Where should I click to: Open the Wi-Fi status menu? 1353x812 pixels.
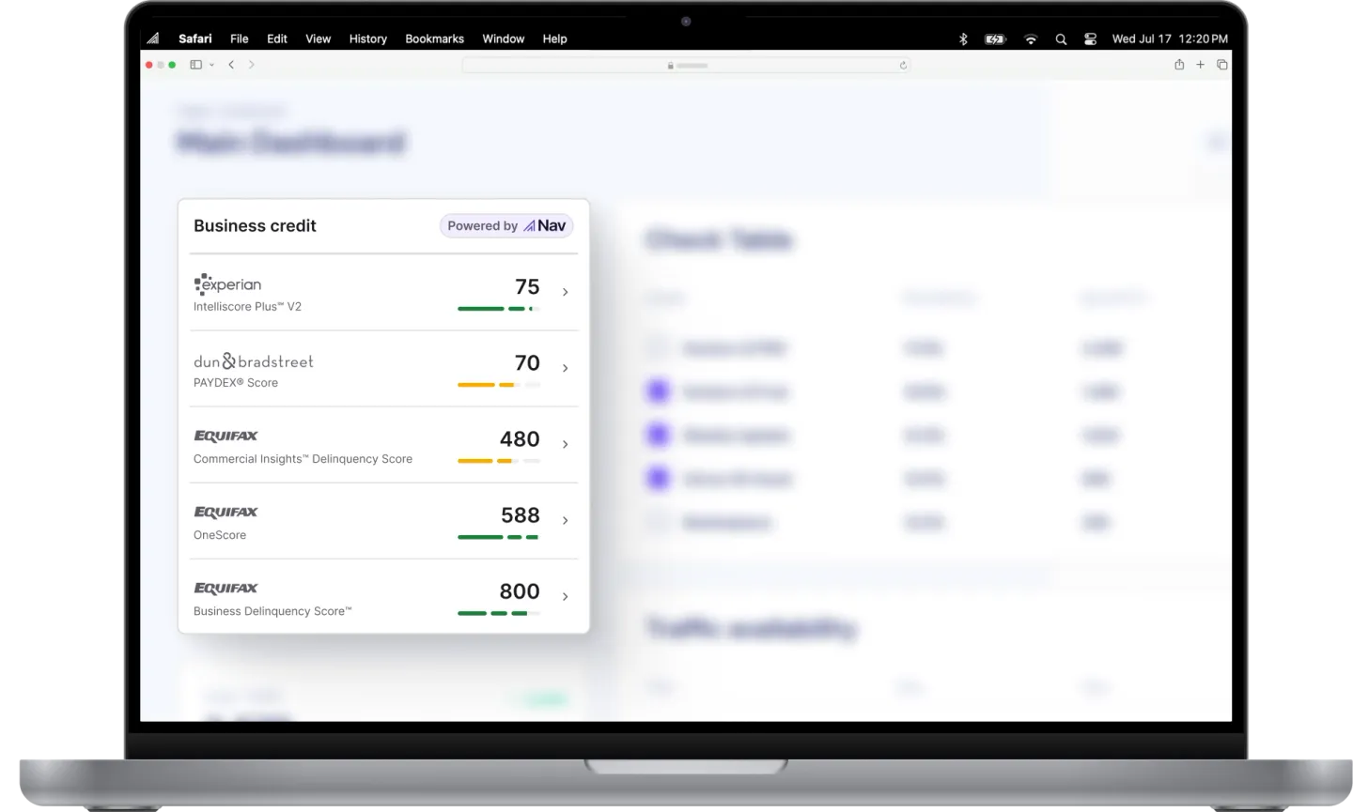pyautogui.click(x=1031, y=39)
